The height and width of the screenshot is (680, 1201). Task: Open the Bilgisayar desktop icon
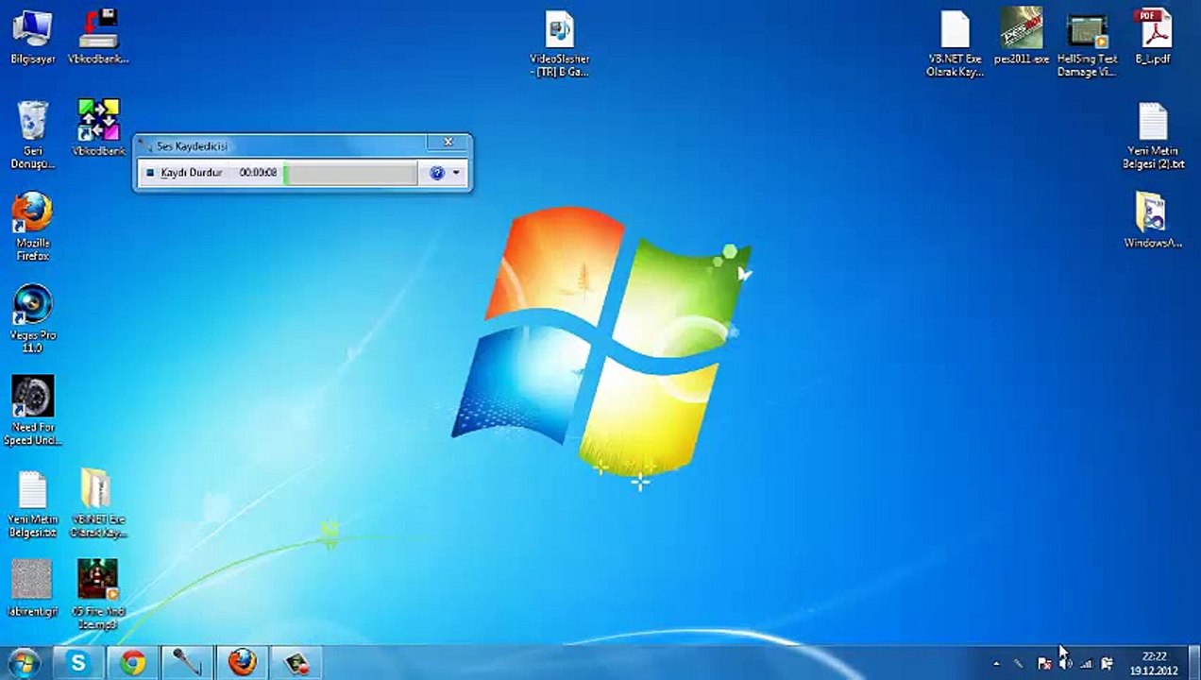pos(33,37)
